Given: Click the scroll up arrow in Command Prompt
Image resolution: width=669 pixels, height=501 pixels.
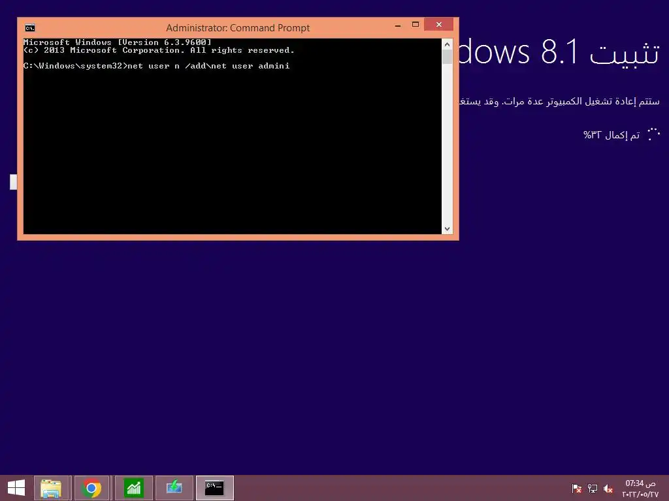Looking at the screenshot, I should tap(447, 44).
